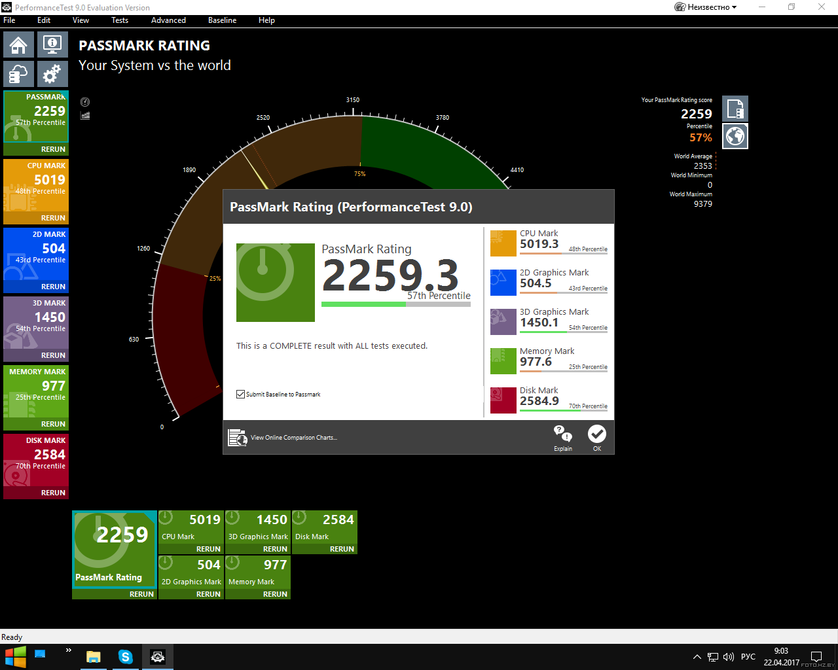838x670 pixels.
Task: Open the System Information monitor icon
Action: point(52,45)
